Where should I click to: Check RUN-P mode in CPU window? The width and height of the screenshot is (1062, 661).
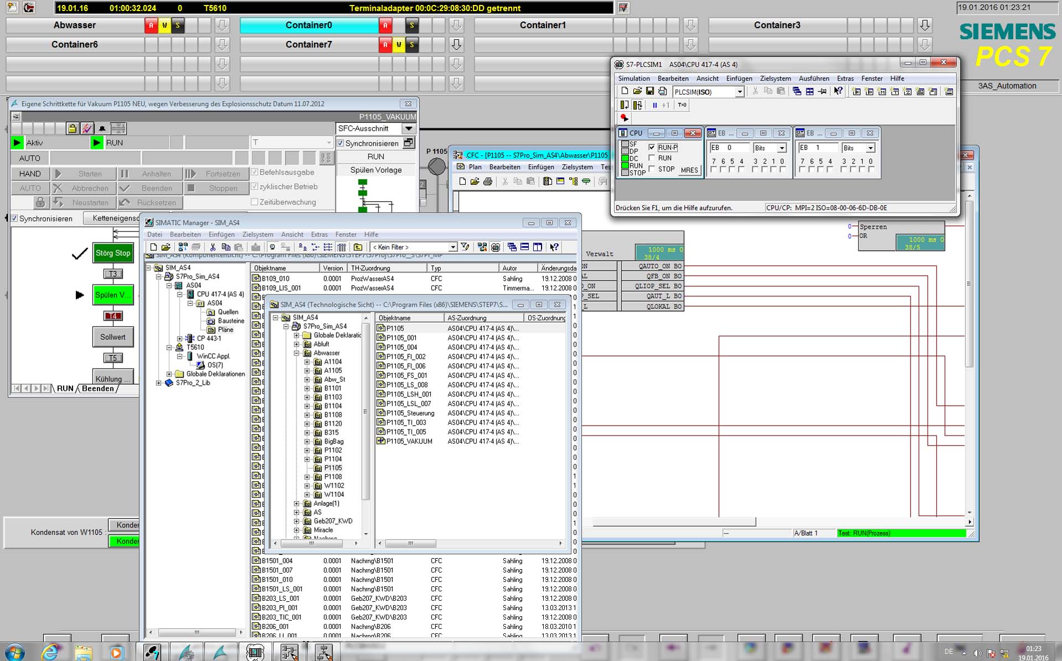click(x=652, y=148)
